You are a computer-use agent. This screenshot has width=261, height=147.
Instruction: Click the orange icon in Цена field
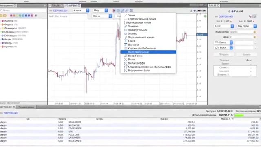click(x=254, y=37)
